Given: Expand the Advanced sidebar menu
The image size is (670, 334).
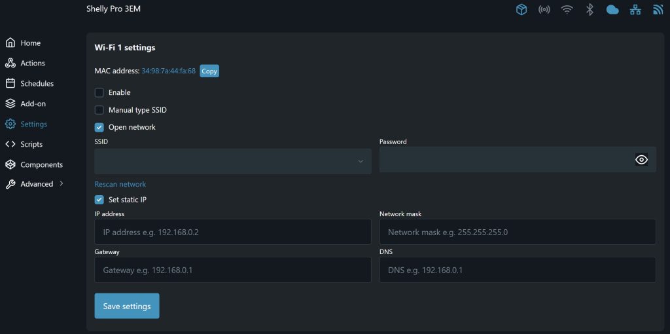Looking at the screenshot, I should [37, 184].
